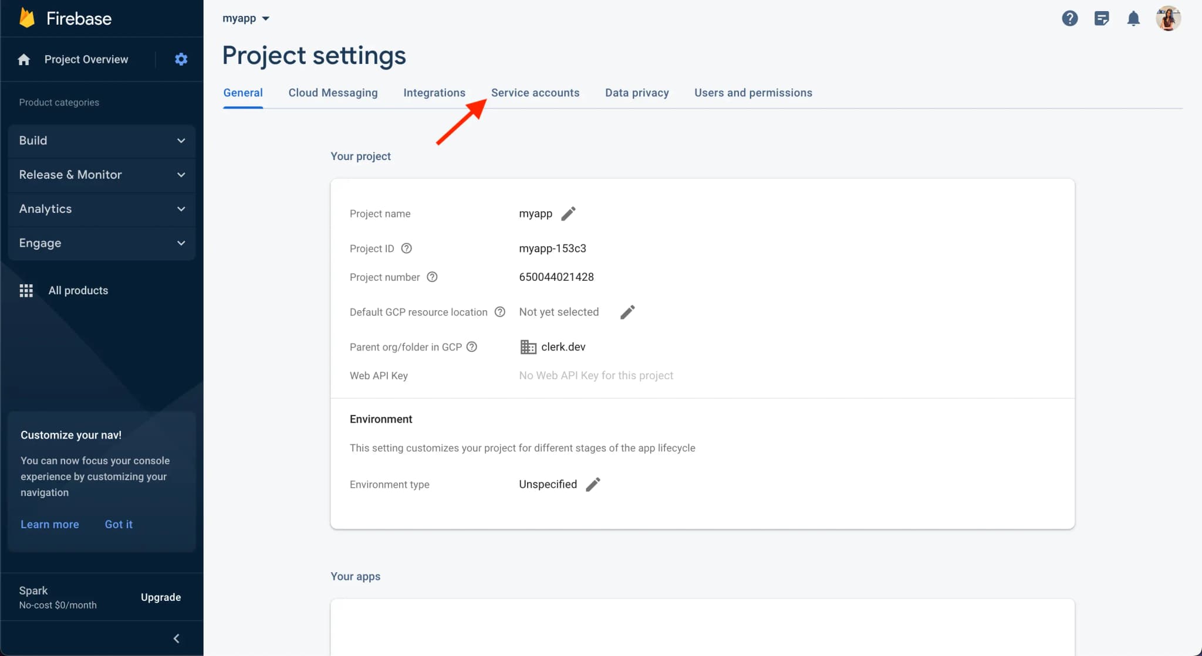Show Default GCP resource location help icon

pyautogui.click(x=500, y=312)
